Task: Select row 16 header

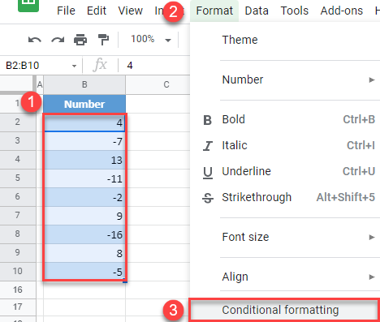Action: pos(18,290)
